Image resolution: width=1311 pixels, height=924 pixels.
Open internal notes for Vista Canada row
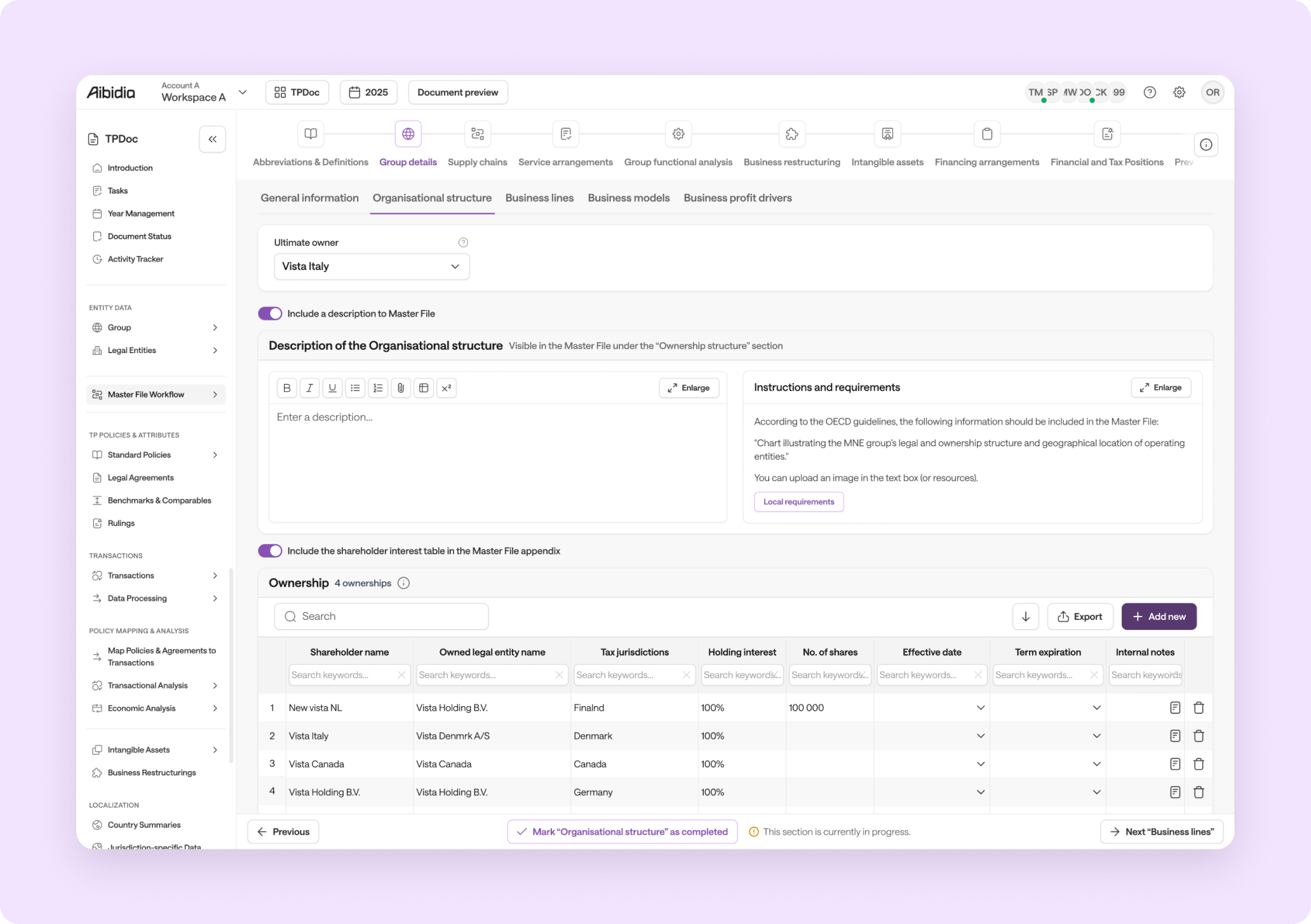1174,764
